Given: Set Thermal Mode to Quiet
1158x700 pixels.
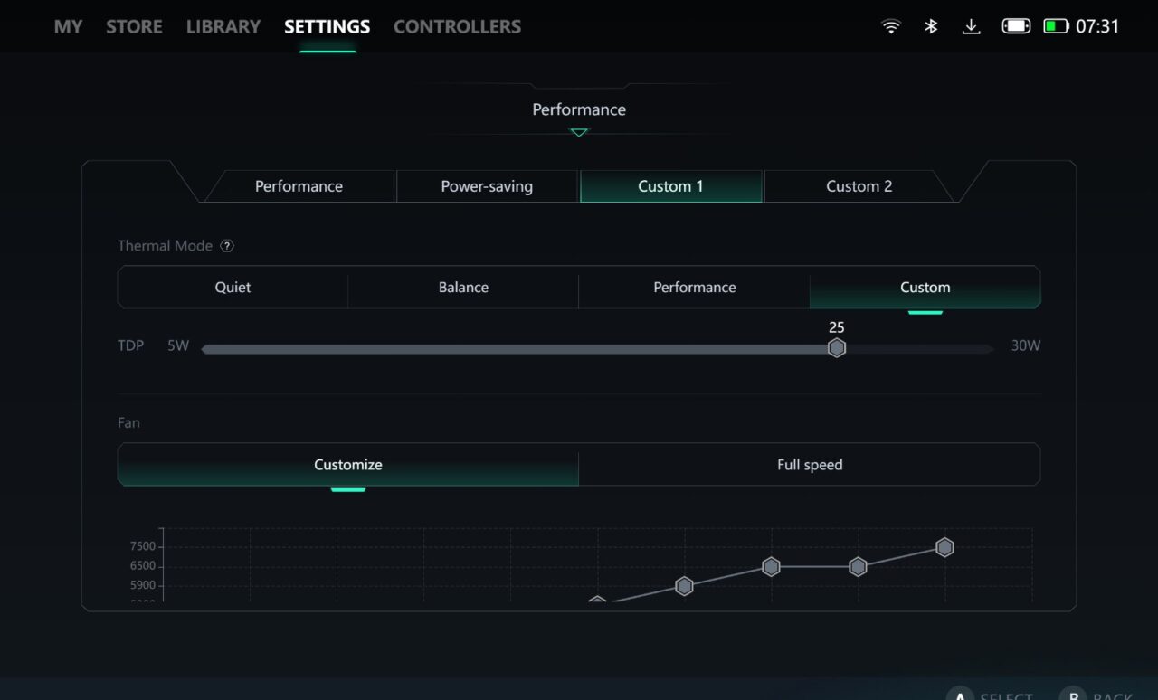Looking at the screenshot, I should (x=233, y=288).
